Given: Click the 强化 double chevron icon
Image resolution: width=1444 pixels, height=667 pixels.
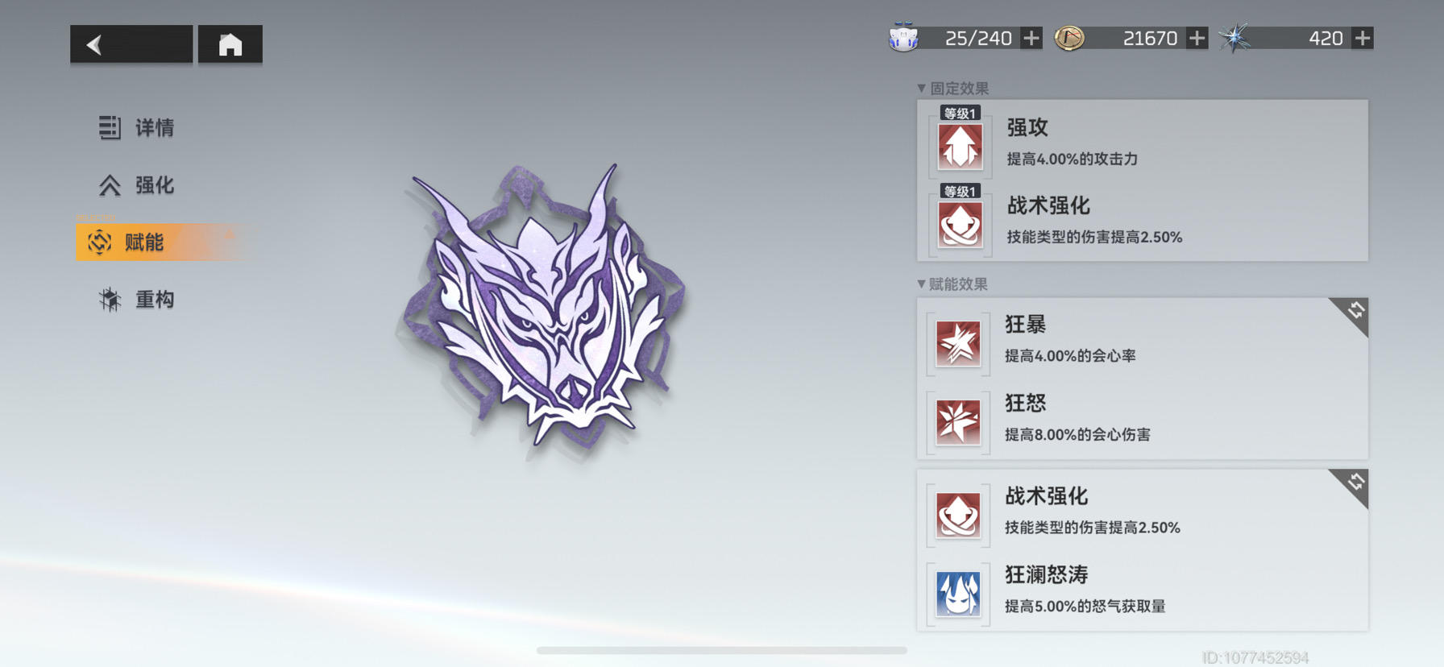Looking at the screenshot, I should point(110,186).
